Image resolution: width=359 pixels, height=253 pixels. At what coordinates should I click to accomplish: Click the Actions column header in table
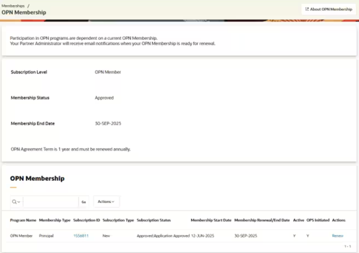tap(339, 220)
